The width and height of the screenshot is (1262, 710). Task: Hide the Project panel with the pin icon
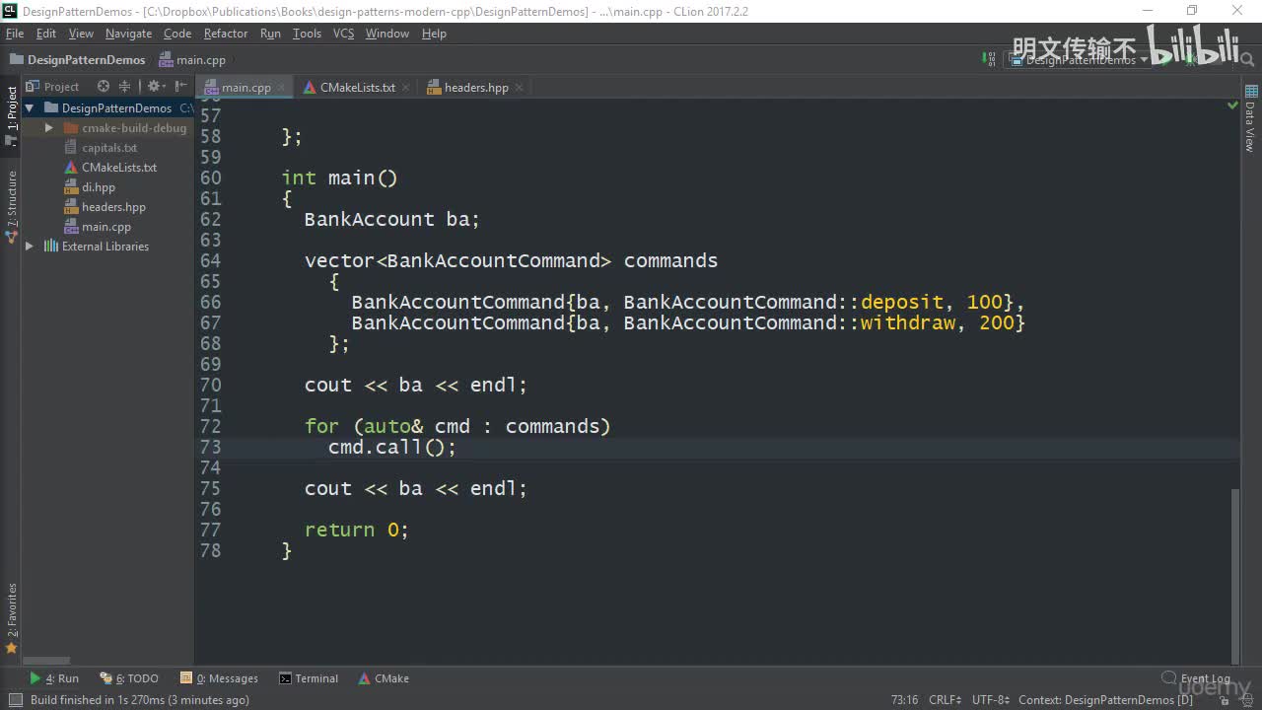pyautogui.click(x=181, y=87)
